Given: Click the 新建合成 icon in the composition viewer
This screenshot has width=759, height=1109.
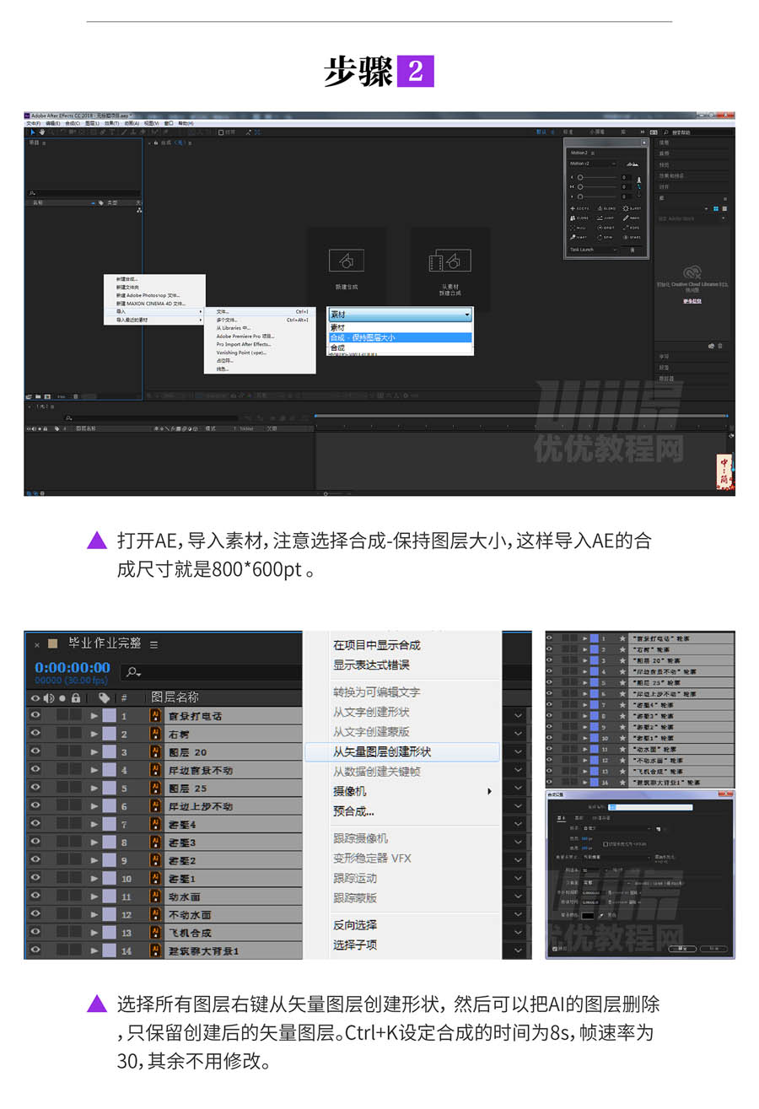Looking at the screenshot, I should click(346, 260).
